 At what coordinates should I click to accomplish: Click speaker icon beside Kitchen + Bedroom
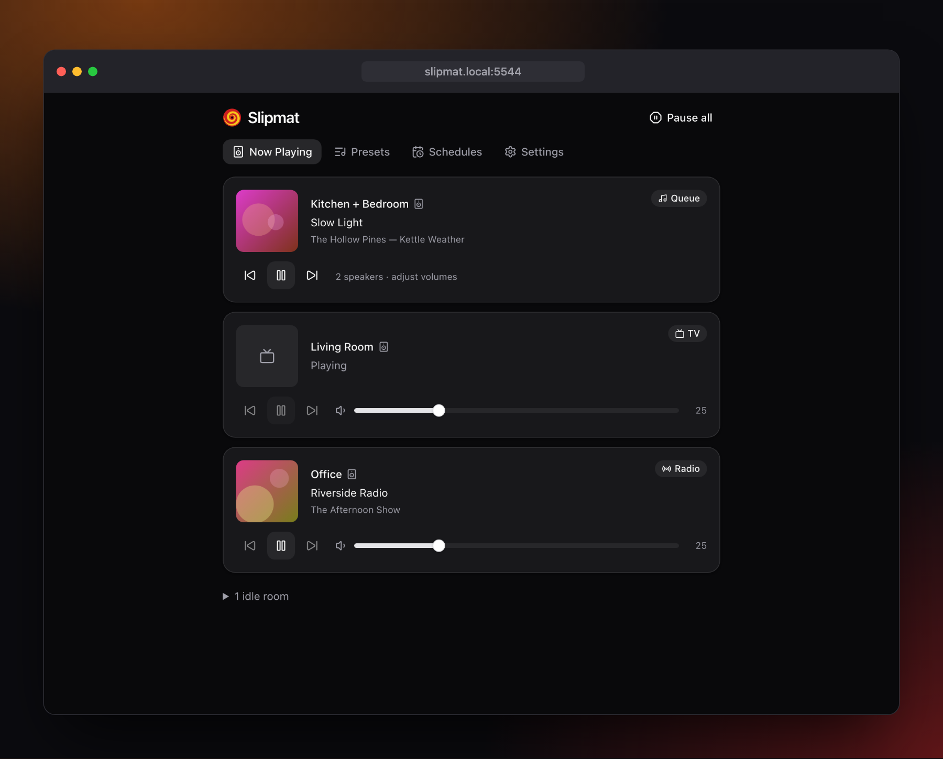coord(419,204)
